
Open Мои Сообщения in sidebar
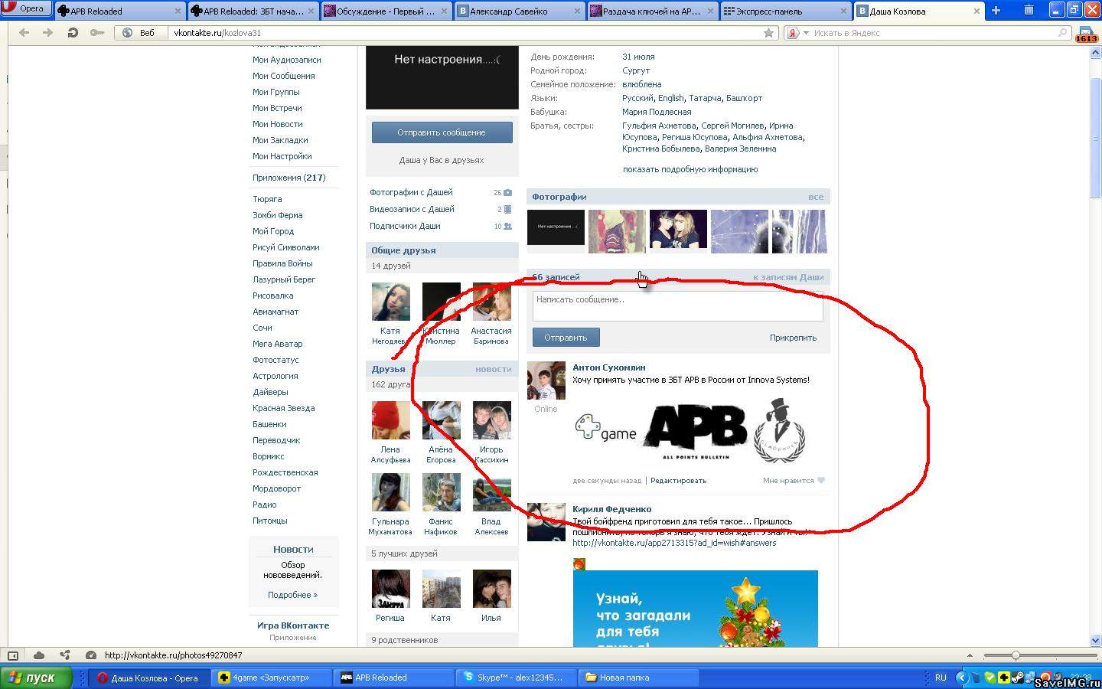[283, 76]
